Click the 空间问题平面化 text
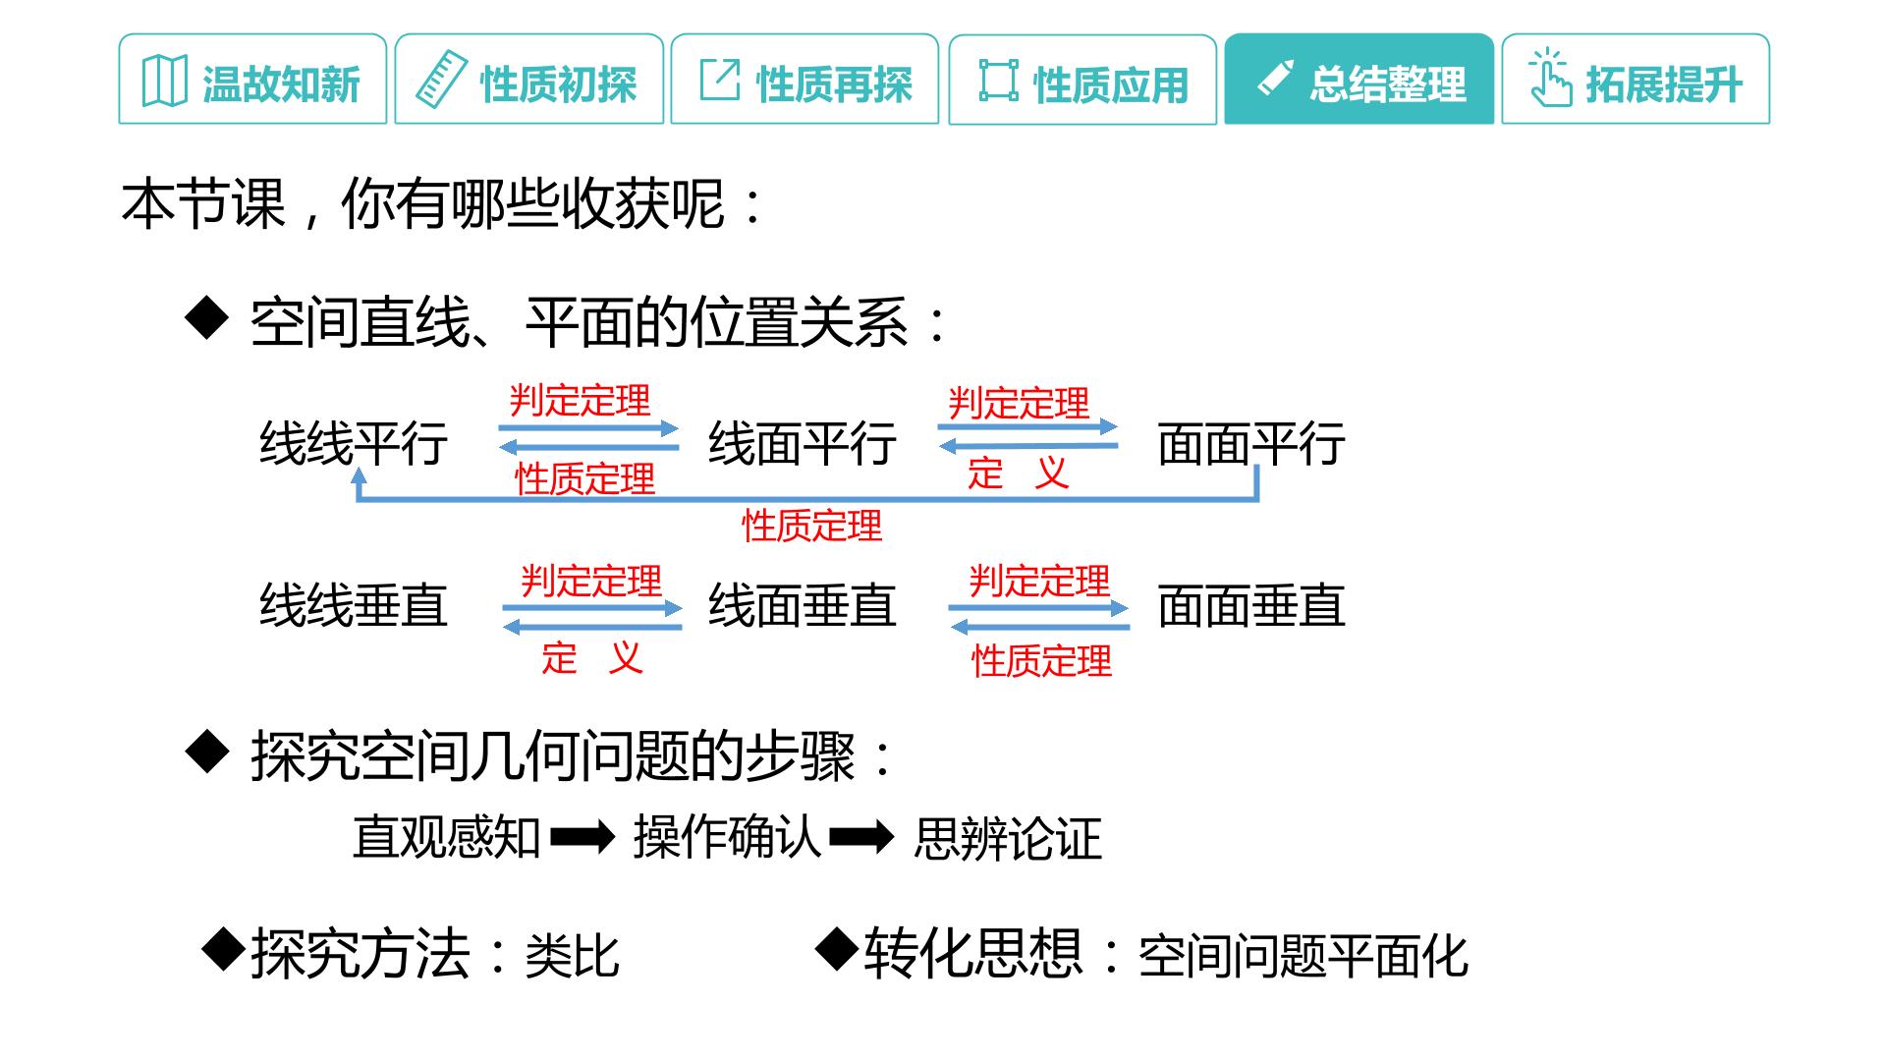Viewport: 1886px width, 1061px height. pyautogui.click(x=1303, y=956)
